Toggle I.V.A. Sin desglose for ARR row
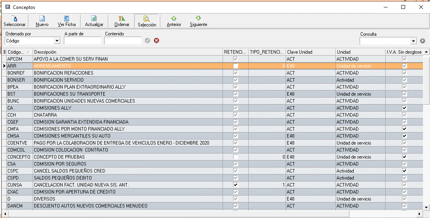This screenshot has width=430, height=218. coord(404,66)
